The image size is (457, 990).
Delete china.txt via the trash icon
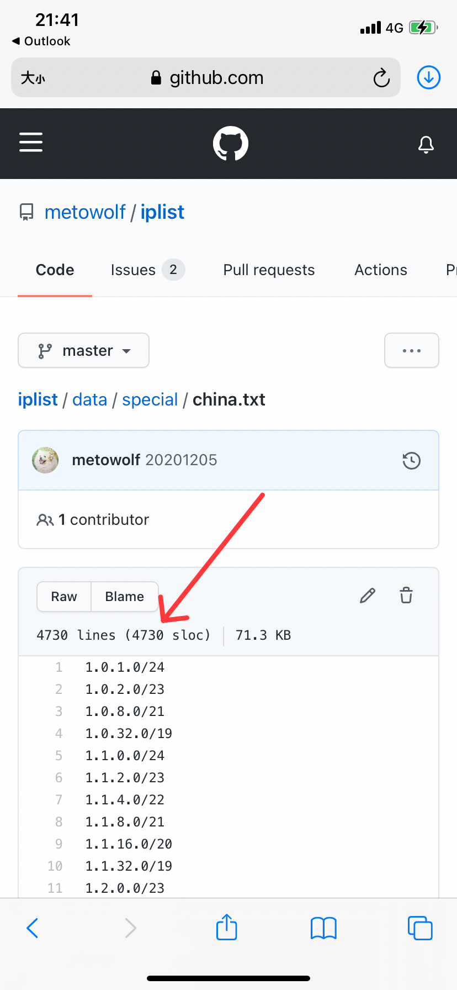[x=406, y=596]
